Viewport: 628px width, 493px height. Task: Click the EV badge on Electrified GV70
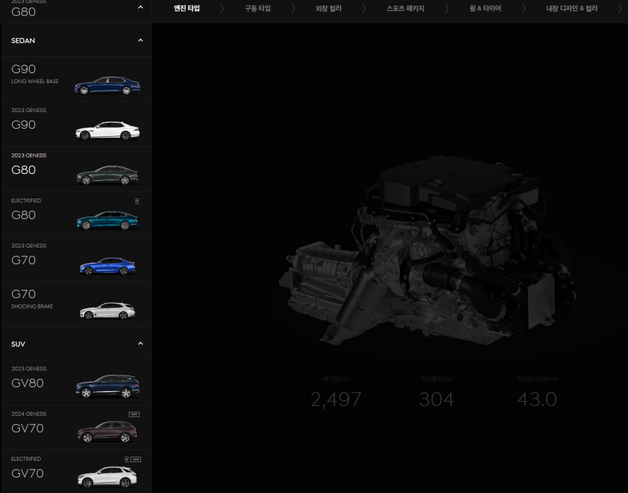point(127,459)
